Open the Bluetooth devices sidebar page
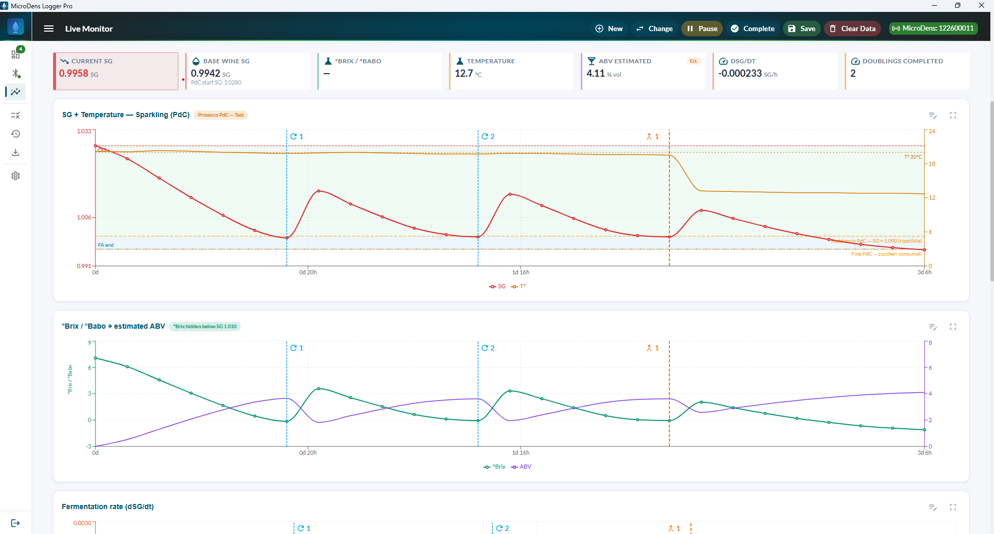 [16, 73]
